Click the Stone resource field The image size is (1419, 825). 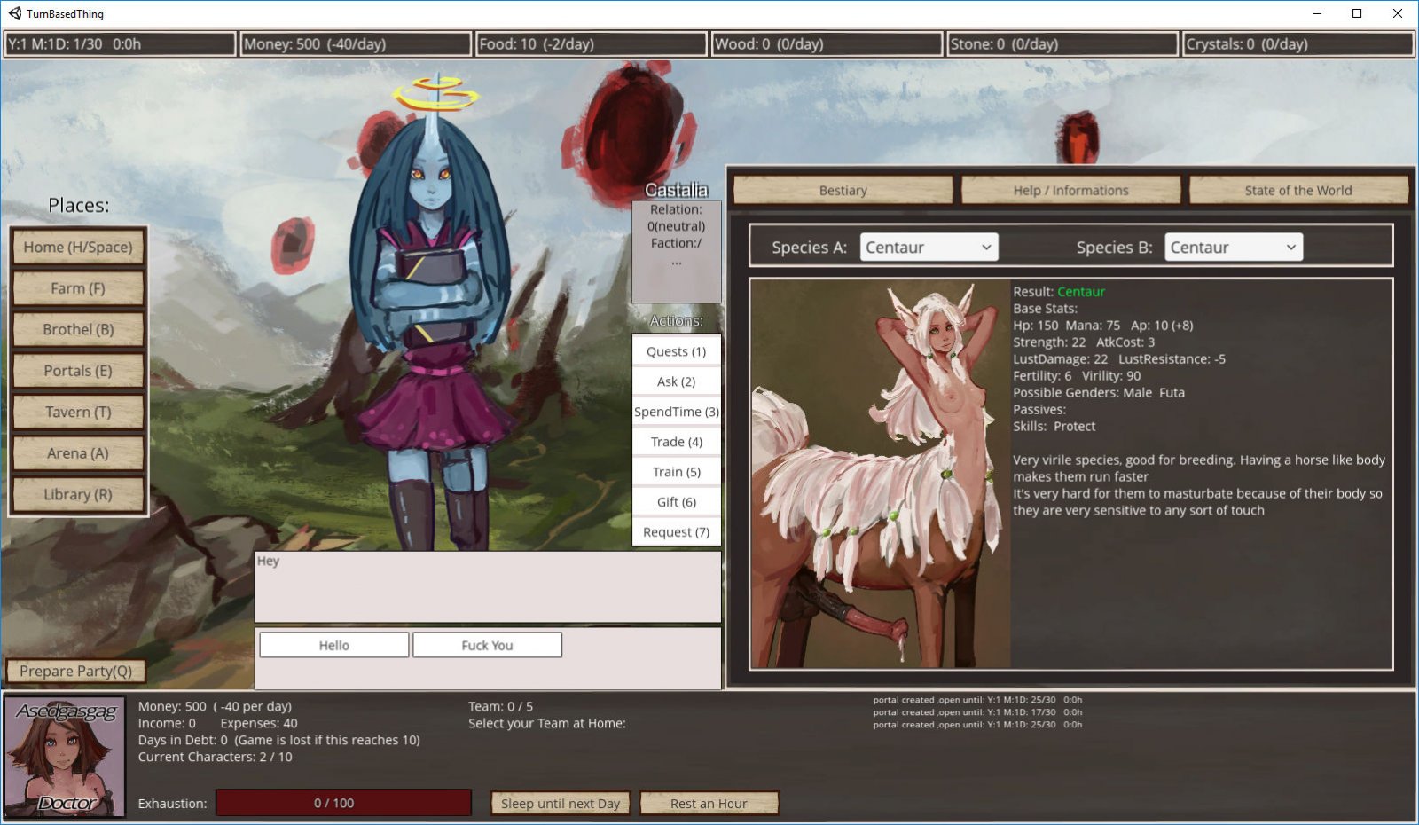coord(1062,43)
